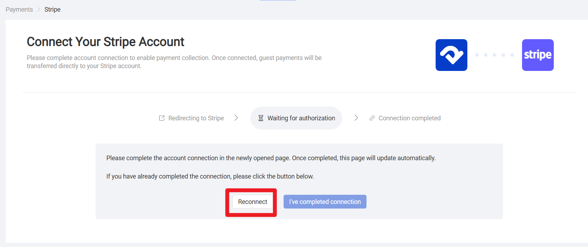Click the blue app logo icon
The height and width of the screenshot is (247, 588).
(x=451, y=55)
